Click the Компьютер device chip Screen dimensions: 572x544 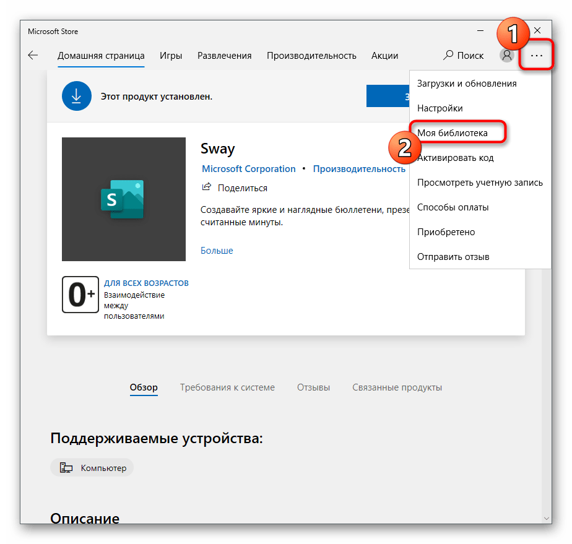pos(92,467)
